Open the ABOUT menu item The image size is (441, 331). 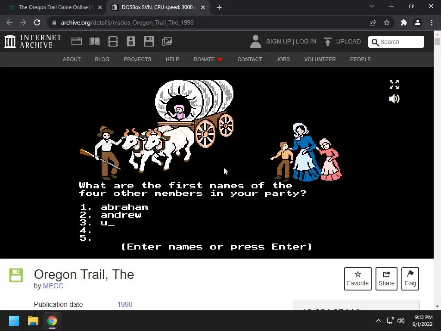click(72, 59)
